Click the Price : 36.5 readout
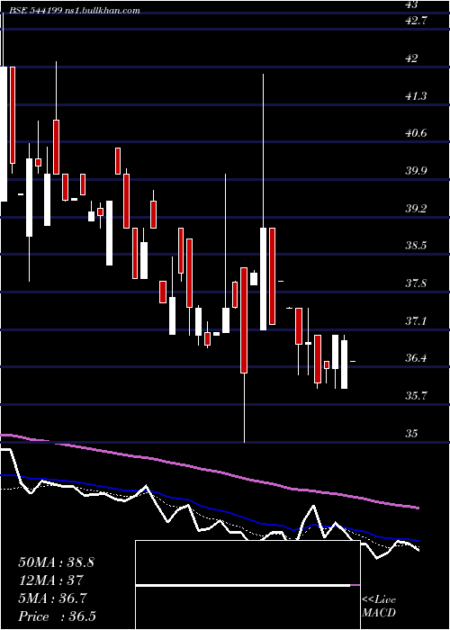This screenshot has height=630, width=450. click(x=57, y=616)
